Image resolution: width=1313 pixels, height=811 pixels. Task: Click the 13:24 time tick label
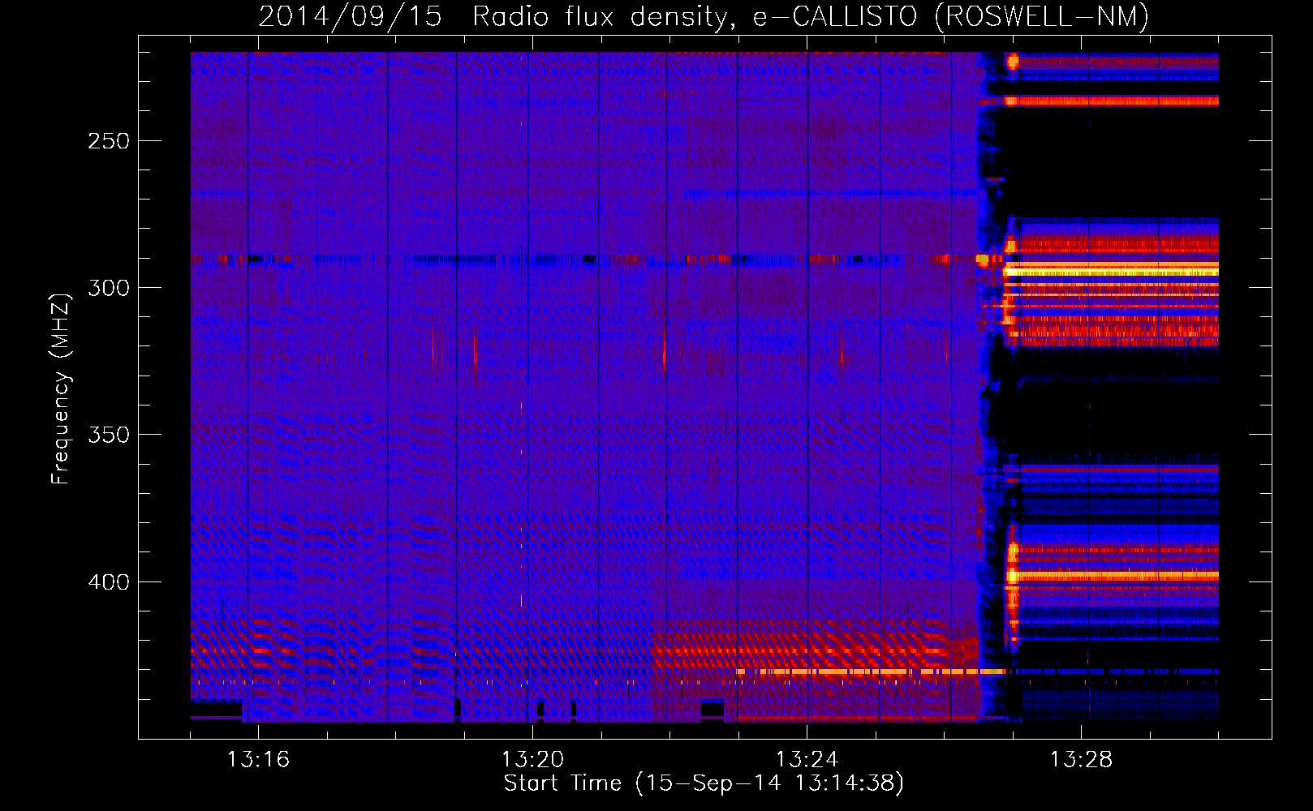click(807, 759)
